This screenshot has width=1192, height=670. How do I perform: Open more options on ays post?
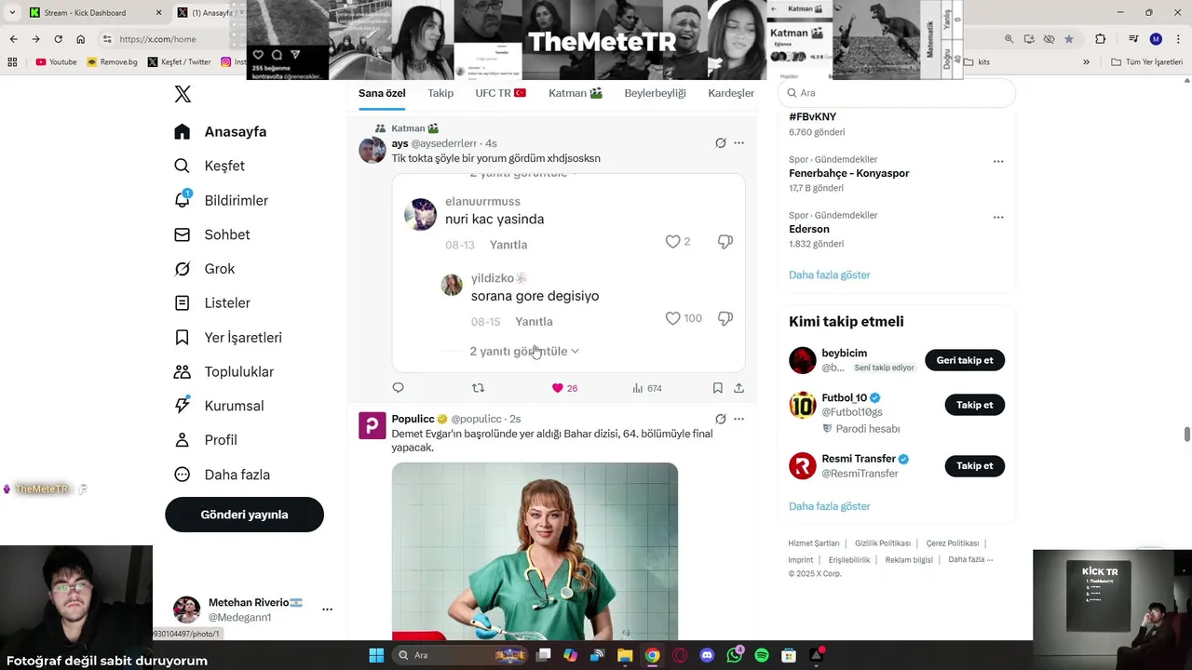click(x=738, y=143)
